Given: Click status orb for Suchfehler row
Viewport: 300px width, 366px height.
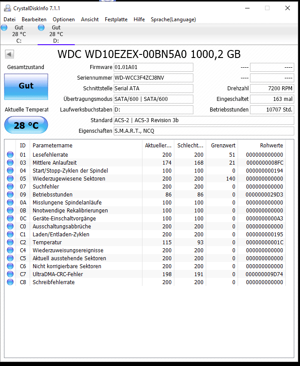Looking at the screenshot, I should [10, 186].
